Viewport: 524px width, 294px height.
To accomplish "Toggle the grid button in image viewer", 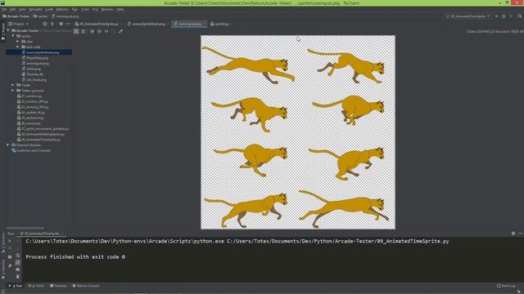I will tap(84, 31).
